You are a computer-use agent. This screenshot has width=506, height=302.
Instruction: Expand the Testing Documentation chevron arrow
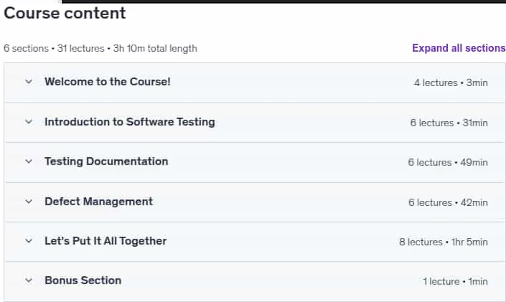click(29, 161)
